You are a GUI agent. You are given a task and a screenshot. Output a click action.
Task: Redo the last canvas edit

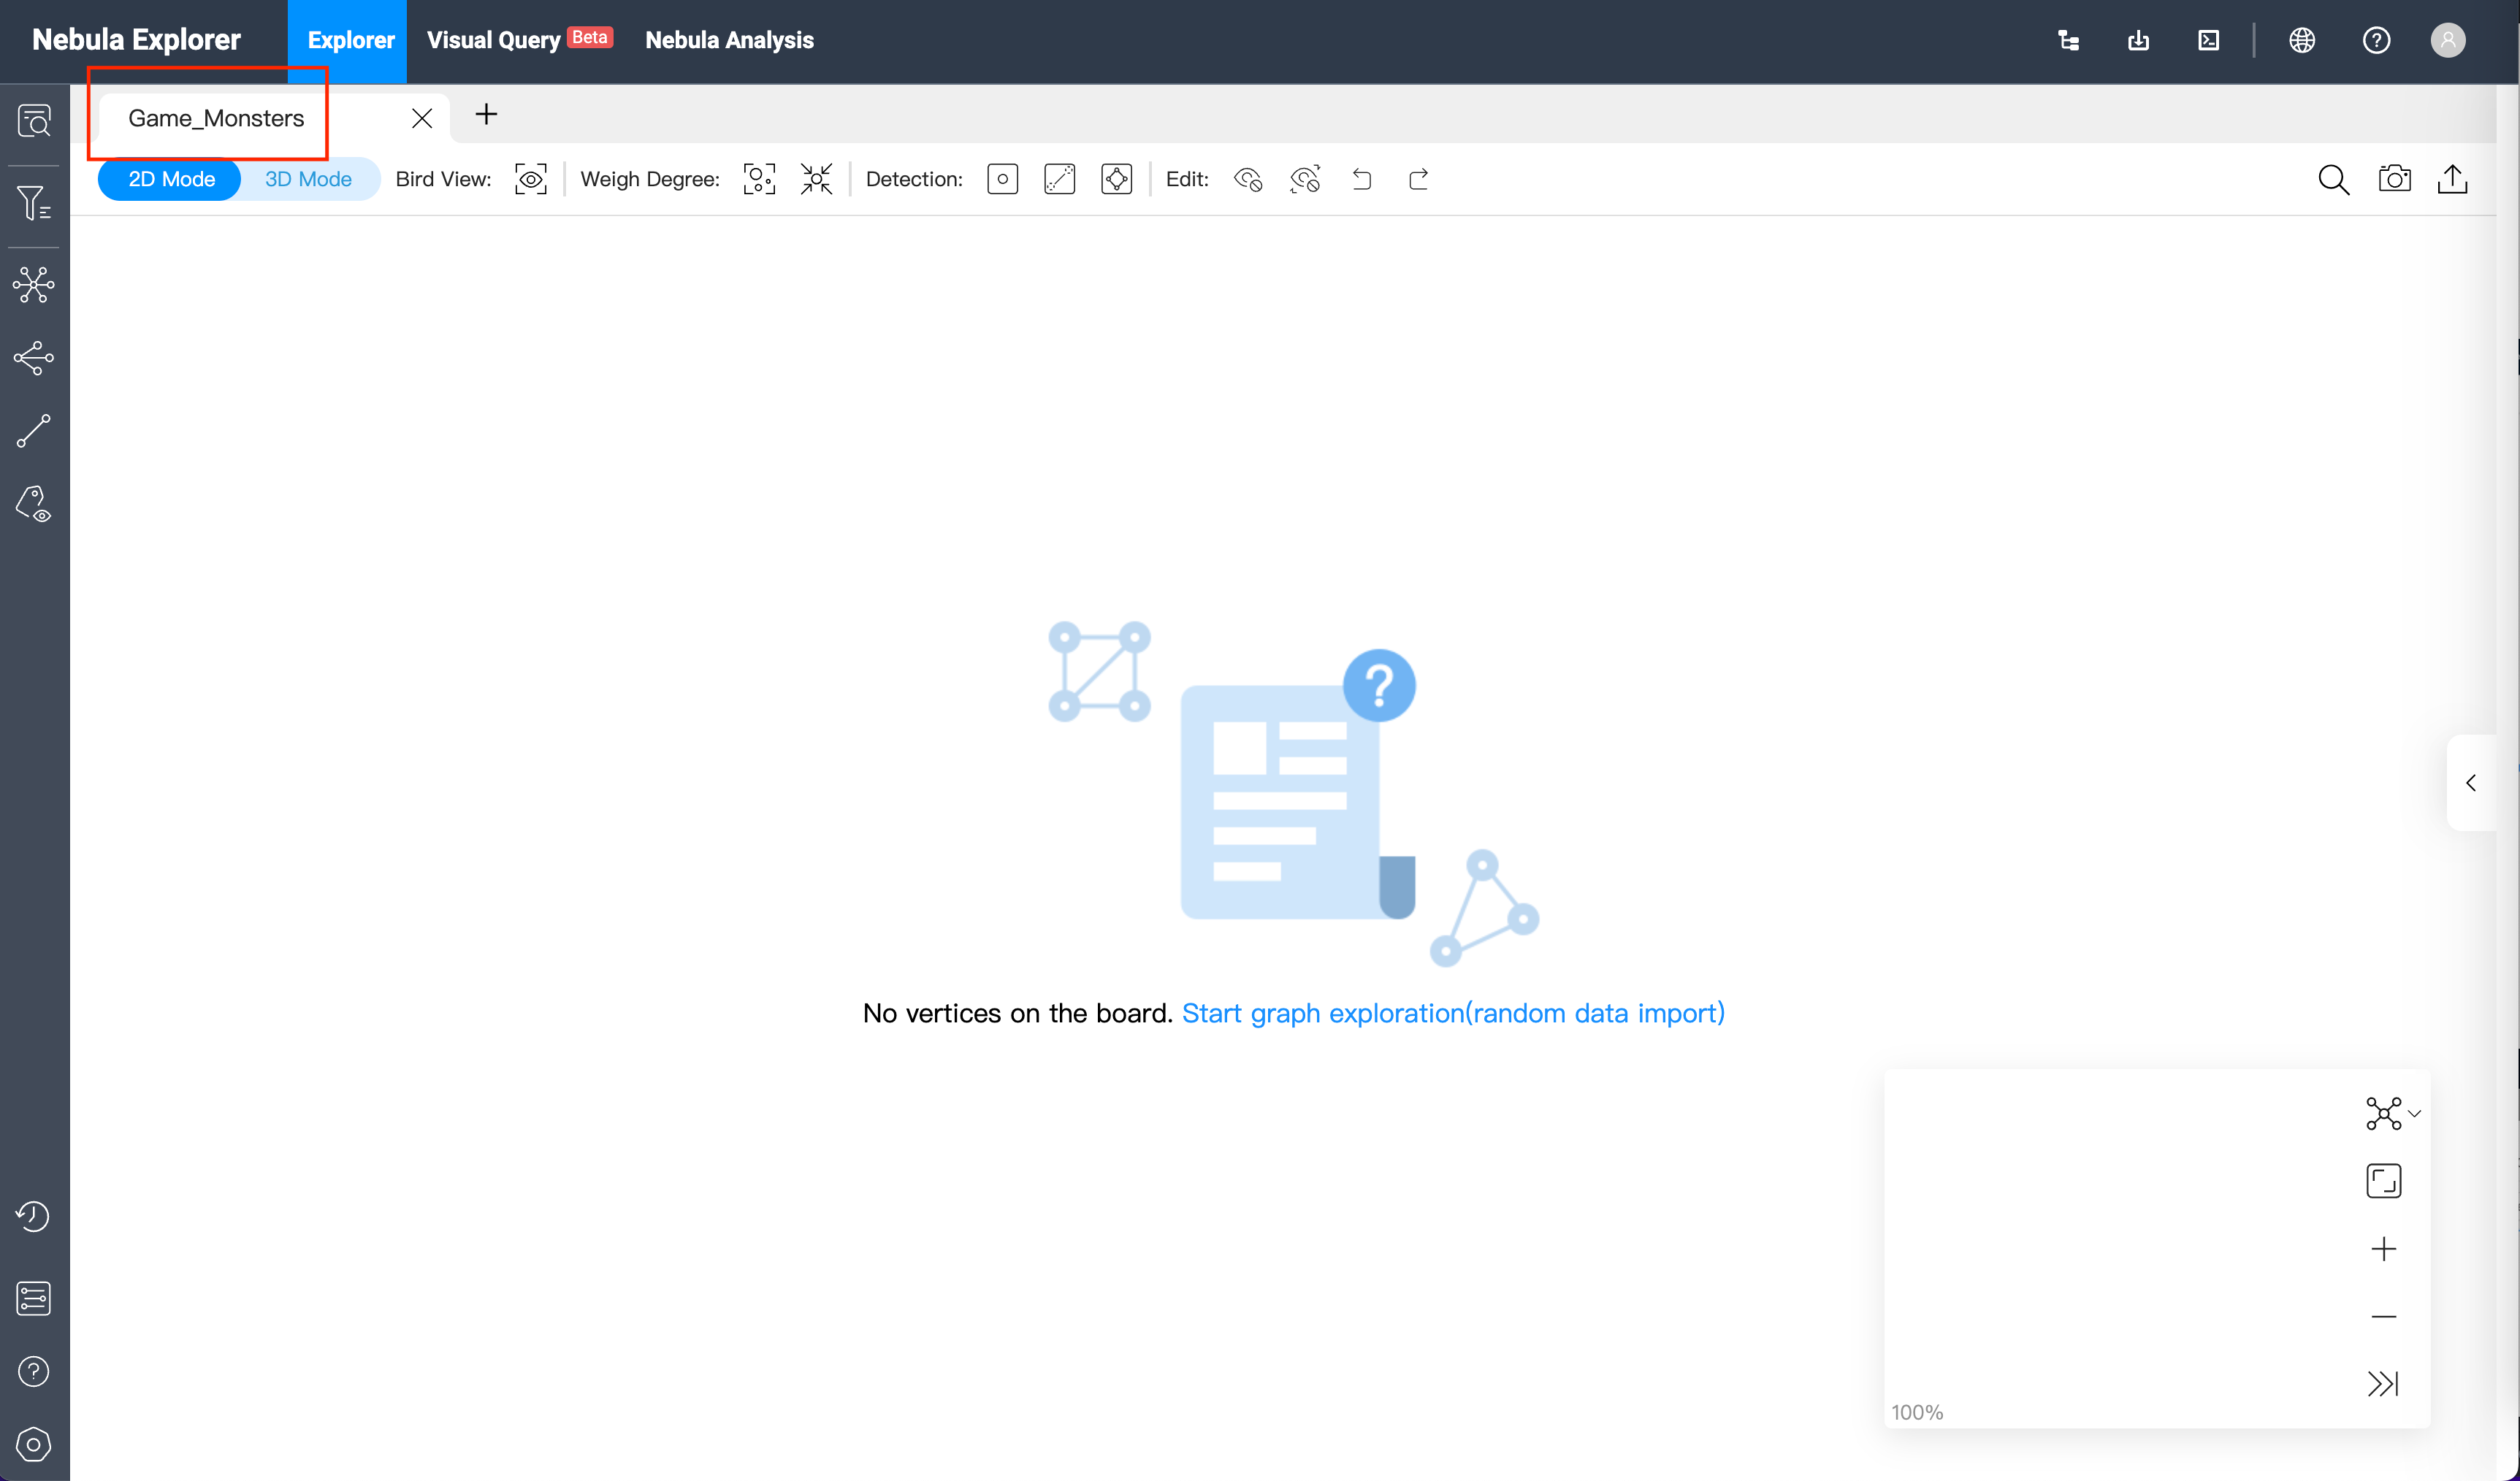point(1419,180)
